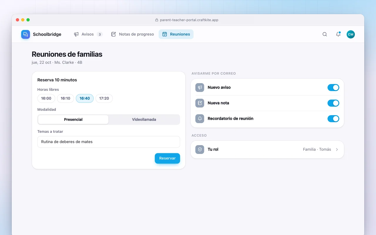Select the 16:00 time slot
Viewport: 376px width, 235px height.
click(x=46, y=98)
